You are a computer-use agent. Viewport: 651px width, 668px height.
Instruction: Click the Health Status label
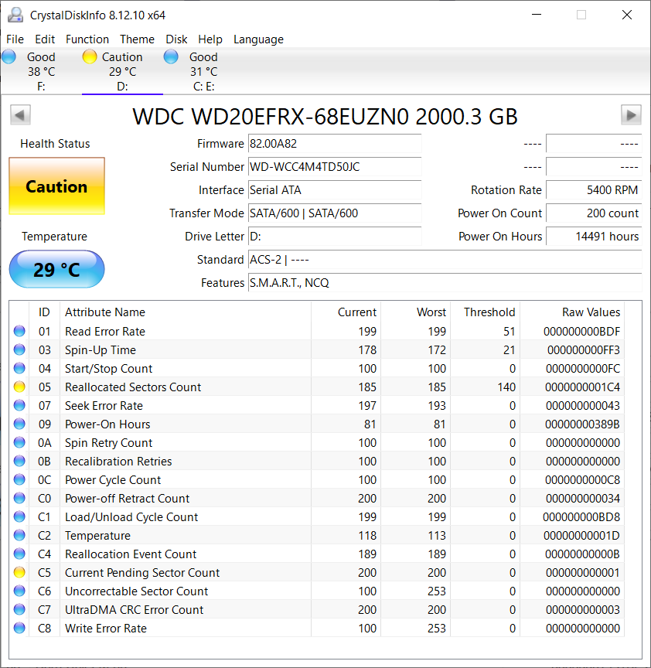pyautogui.click(x=55, y=144)
